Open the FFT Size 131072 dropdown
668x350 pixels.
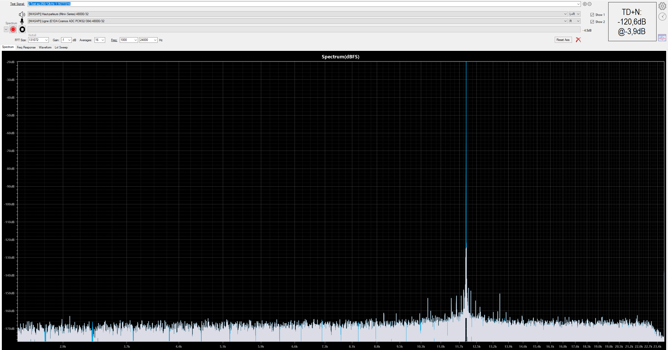pos(46,40)
